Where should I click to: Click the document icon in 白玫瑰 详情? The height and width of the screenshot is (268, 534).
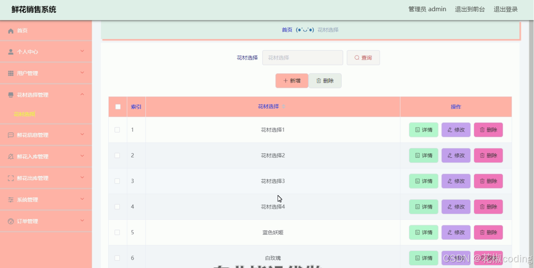(x=417, y=258)
